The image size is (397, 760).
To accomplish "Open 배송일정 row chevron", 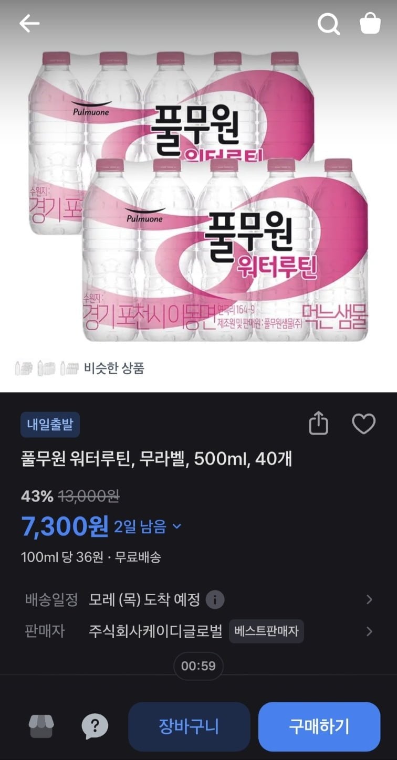I will (x=369, y=599).
